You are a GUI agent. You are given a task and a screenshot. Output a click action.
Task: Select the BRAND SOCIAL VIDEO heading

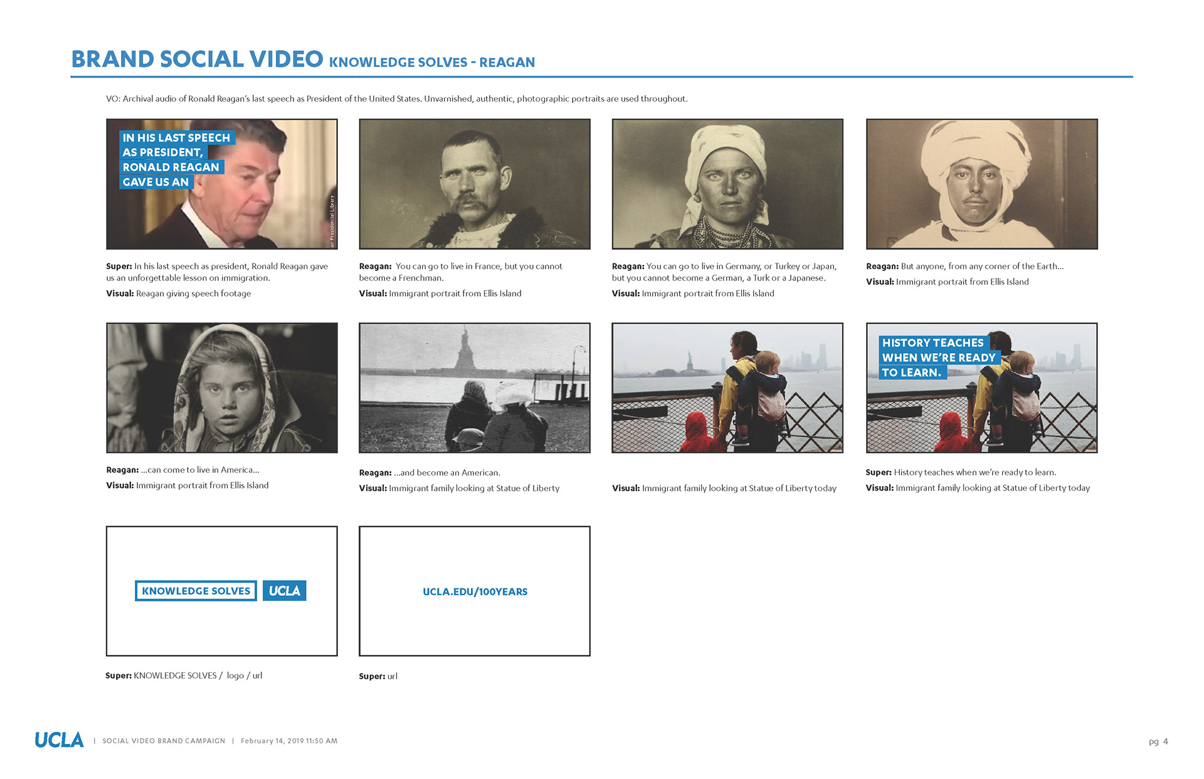click(x=197, y=59)
